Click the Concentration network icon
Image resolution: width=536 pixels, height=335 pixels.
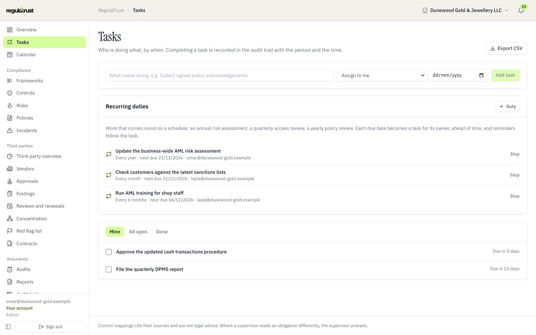10,219
